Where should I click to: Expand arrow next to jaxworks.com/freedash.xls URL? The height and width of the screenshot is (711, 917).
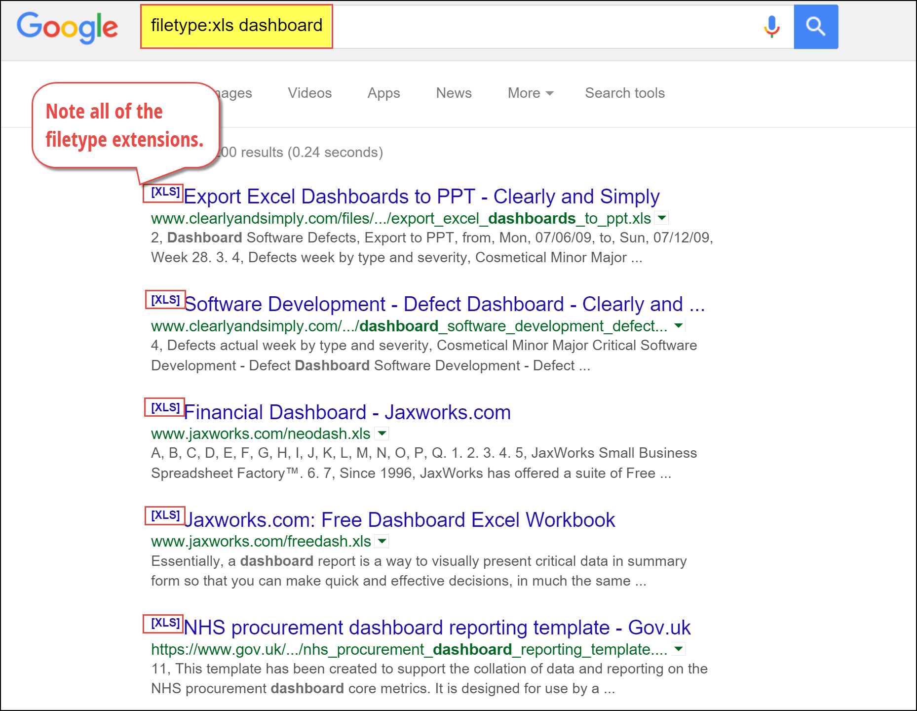click(382, 541)
